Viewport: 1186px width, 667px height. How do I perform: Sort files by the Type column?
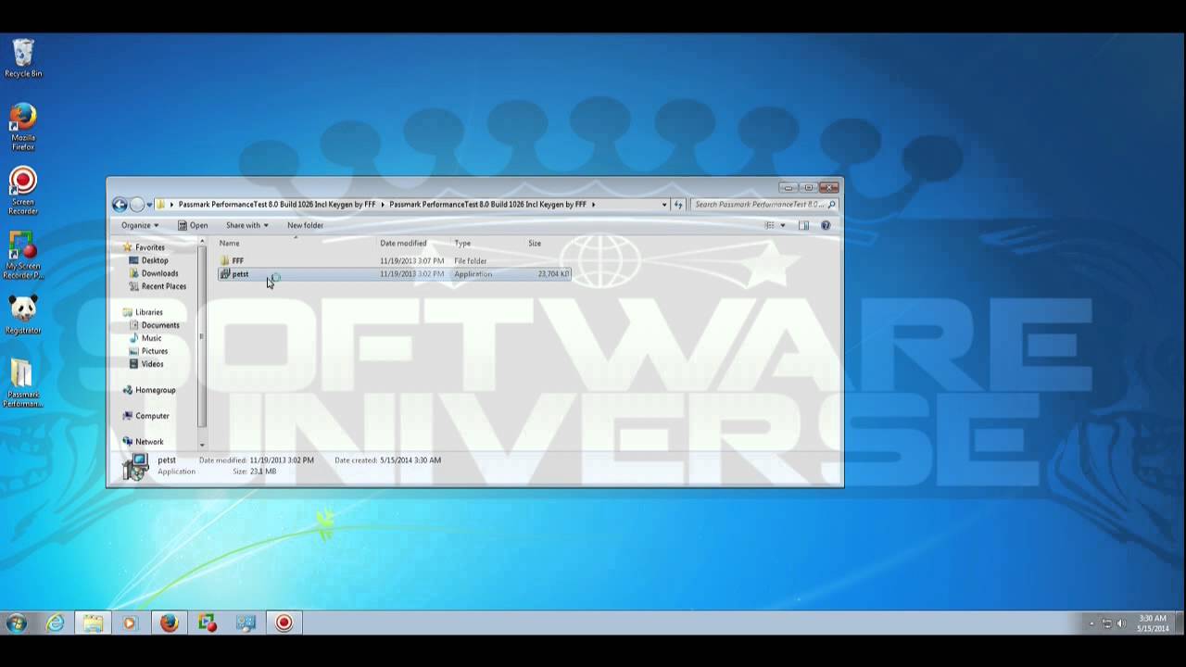click(x=462, y=244)
